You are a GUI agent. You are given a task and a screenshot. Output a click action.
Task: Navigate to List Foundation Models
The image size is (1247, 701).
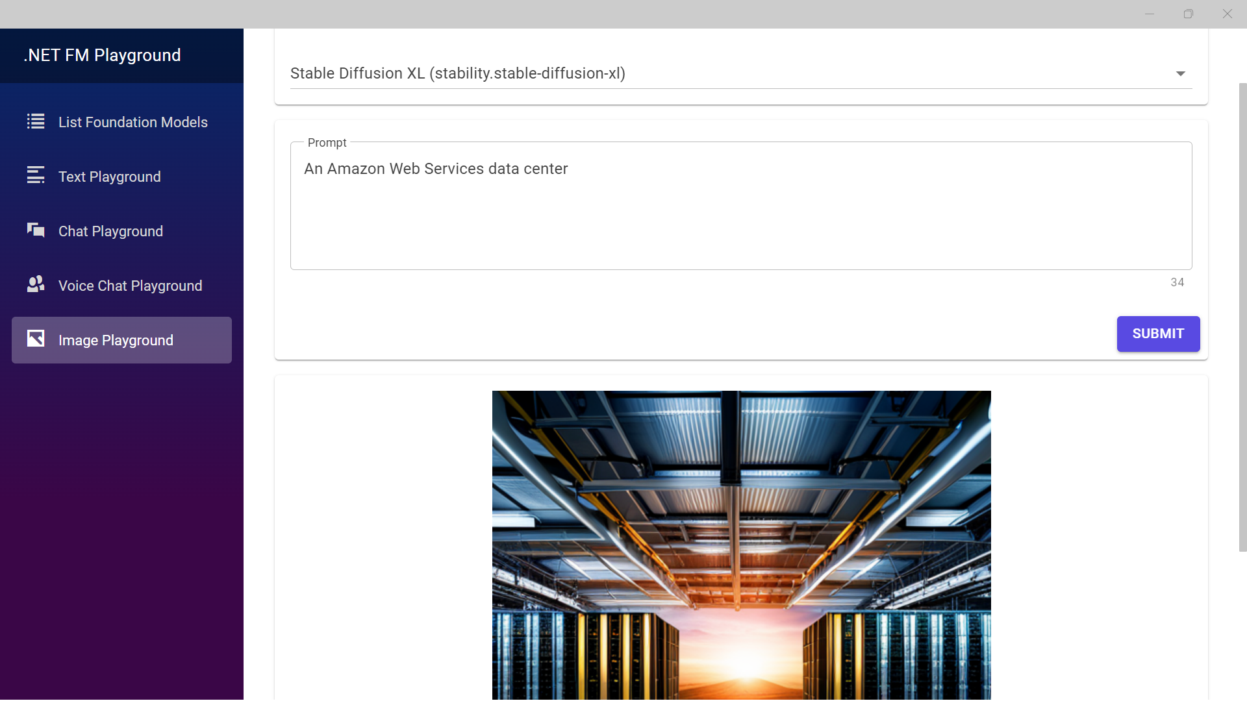pos(132,122)
